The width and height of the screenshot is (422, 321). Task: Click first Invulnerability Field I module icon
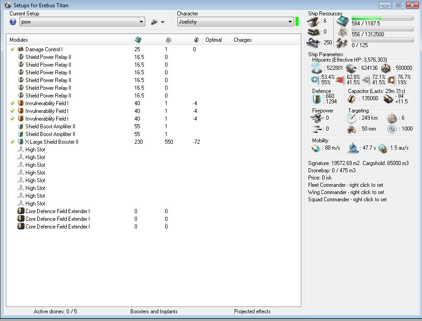tap(20, 103)
